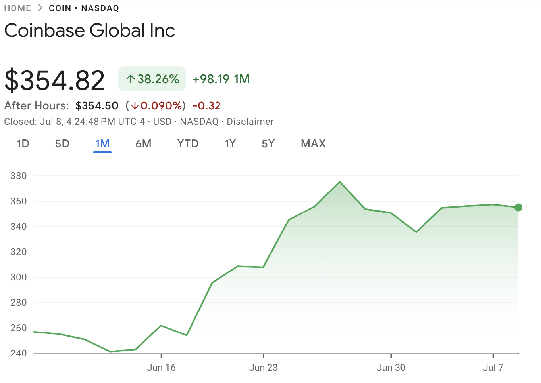Image resolution: width=541 pixels, height=383 pixels.
Task: Select the 6M chart view
Action: tap(143, 144)
